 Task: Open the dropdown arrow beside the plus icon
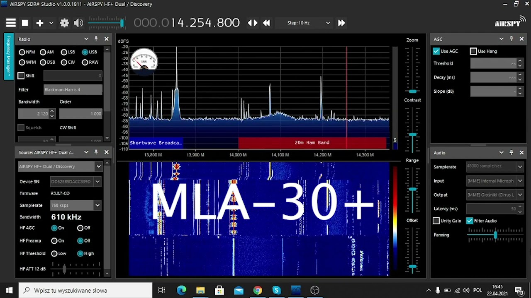point(51,23)
